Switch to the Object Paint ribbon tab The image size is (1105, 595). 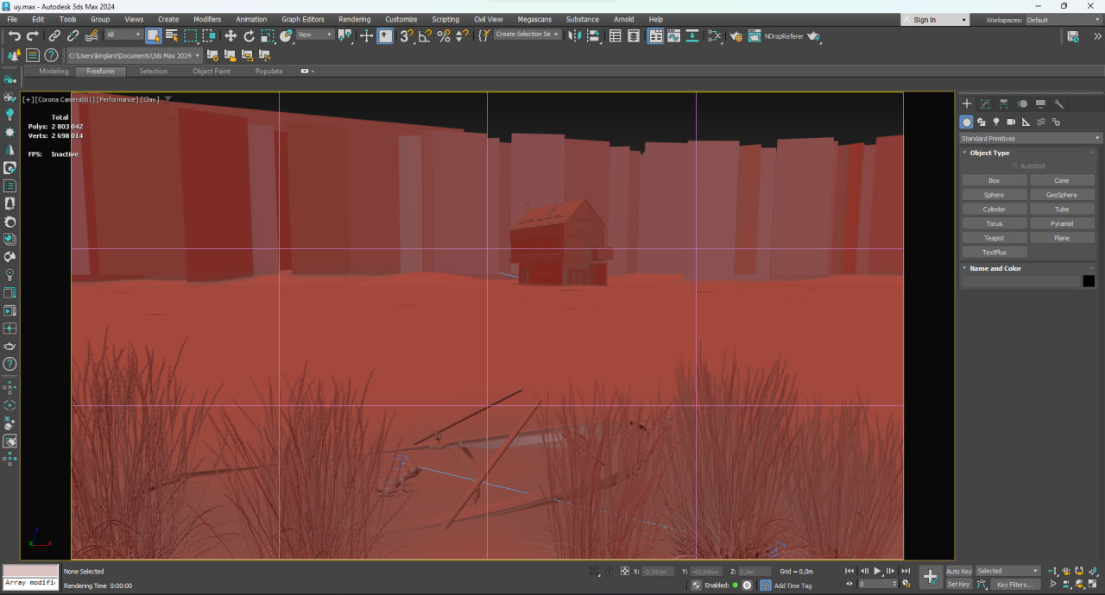(x=212, y=72)
